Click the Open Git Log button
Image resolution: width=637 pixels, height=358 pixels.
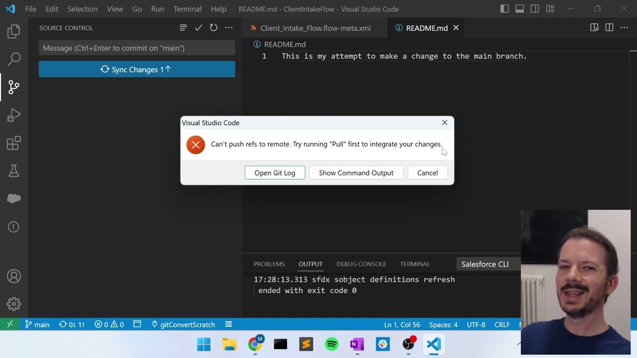coord(275,173)
